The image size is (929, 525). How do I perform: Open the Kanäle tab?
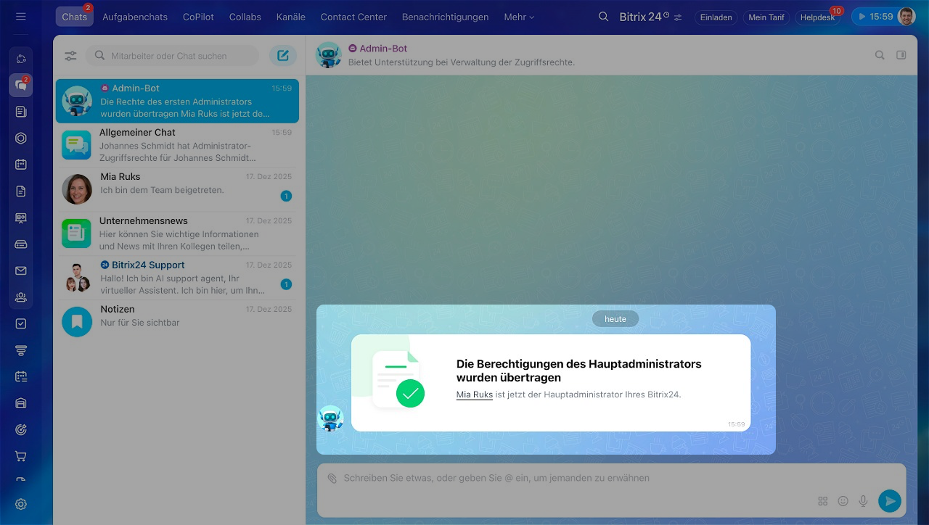(x=291, y=17)
